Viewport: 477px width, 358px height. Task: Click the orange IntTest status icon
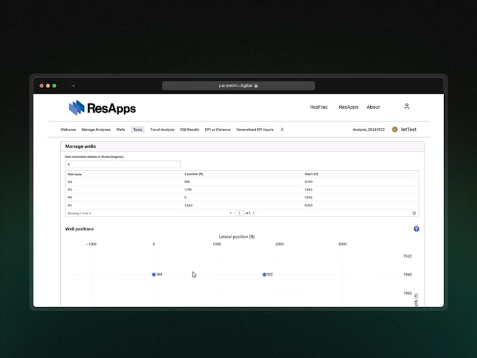[395, 129]
